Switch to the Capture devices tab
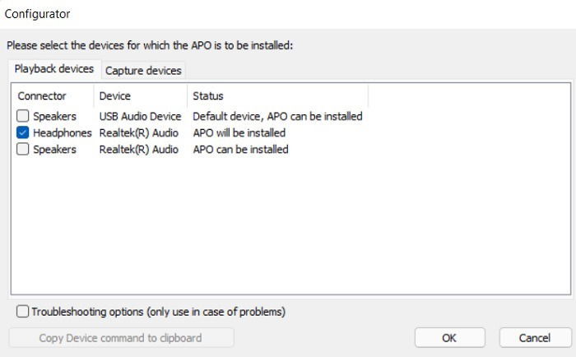The image size is (576, 357). (x=143, y=71)
